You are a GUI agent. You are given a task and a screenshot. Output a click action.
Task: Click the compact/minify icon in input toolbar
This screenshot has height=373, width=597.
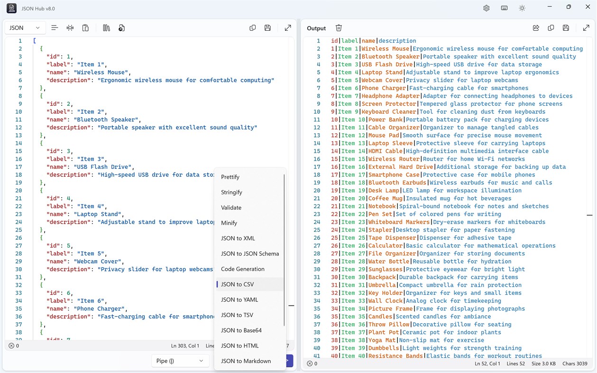tap(70, 28)
